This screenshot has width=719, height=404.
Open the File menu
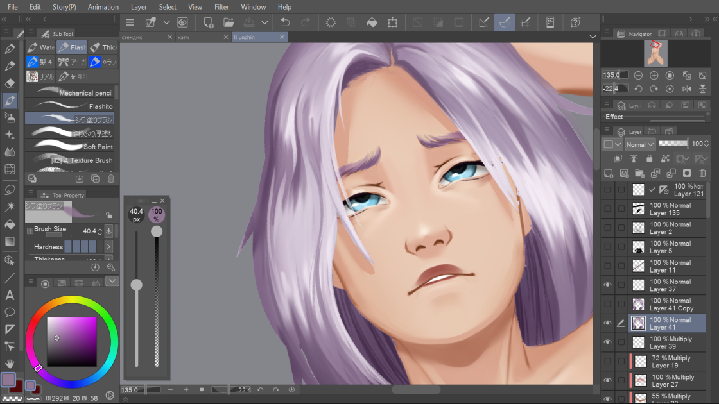tap(12, 7)
